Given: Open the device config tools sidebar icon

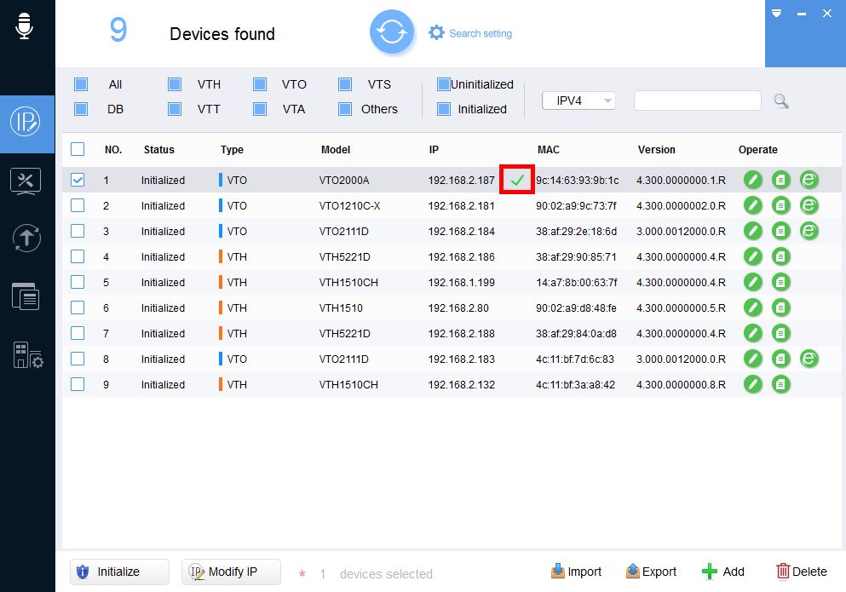Looking at the screenshot, I should [26, 181].
